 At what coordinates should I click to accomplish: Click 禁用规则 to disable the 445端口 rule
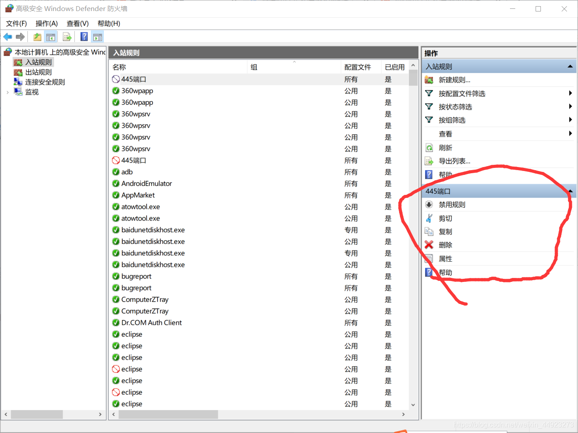coord(452,205)
